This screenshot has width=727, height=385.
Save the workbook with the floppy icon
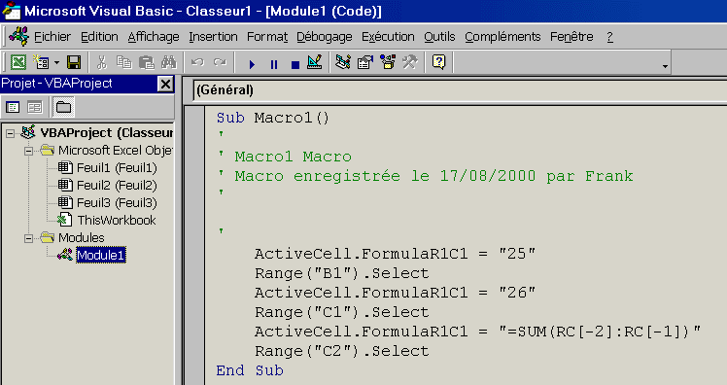[74, 62]
